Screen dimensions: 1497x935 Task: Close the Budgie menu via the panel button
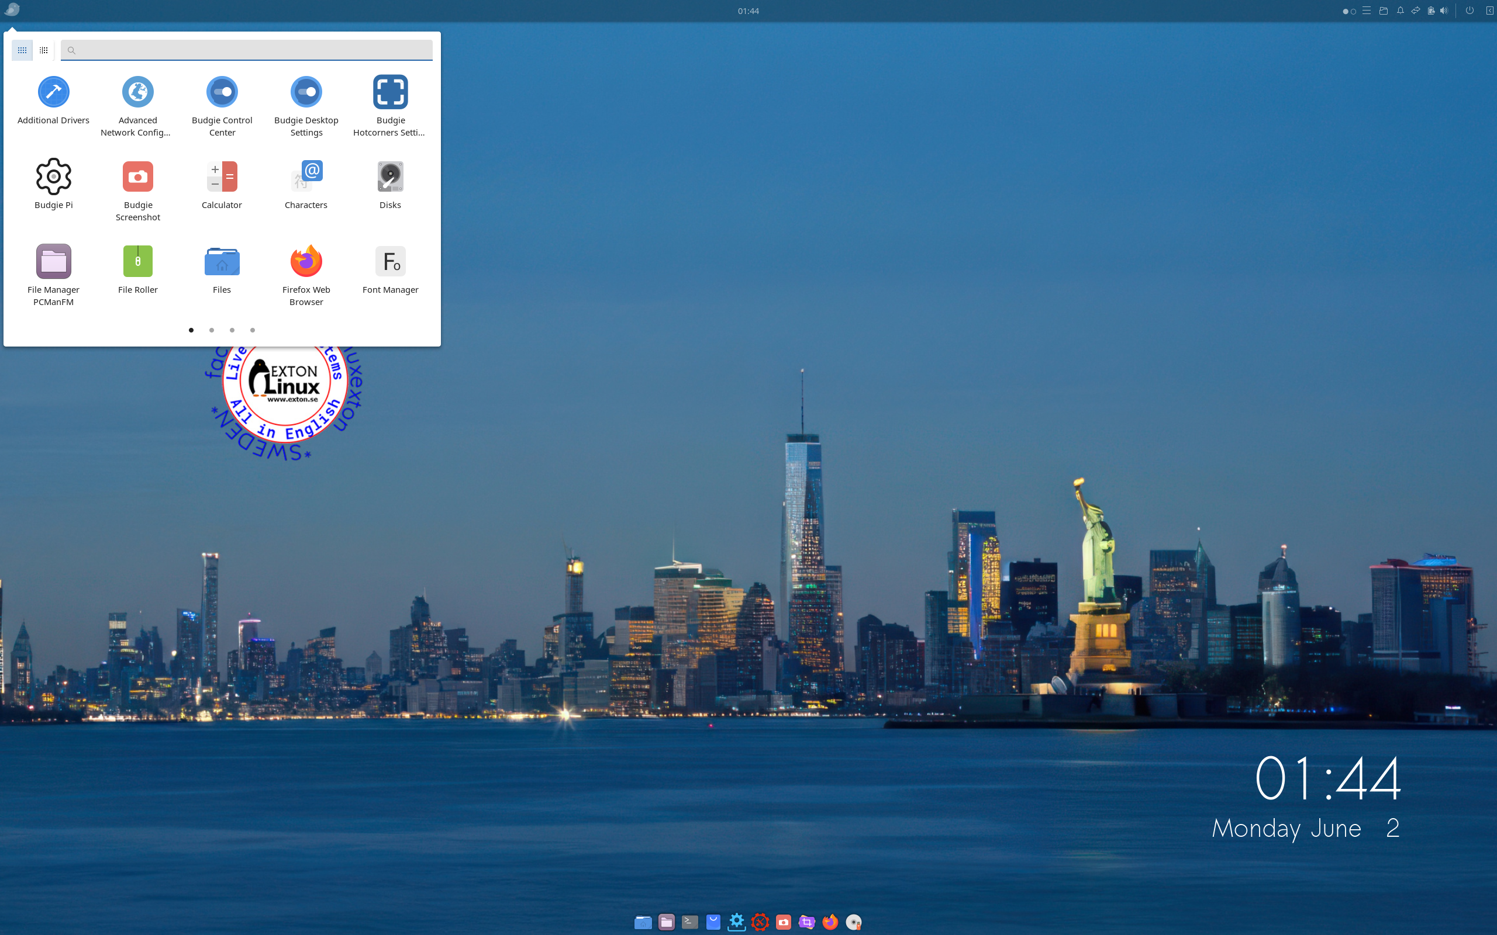12,10
